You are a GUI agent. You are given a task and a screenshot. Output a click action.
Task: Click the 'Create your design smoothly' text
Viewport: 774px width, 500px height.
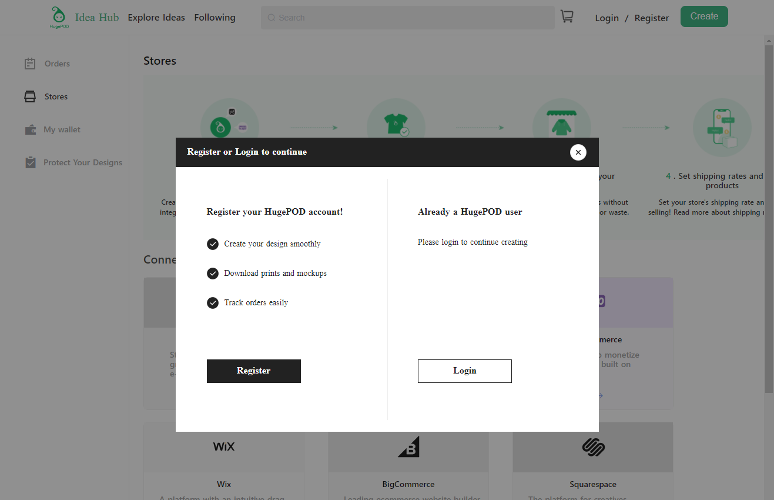pos(272,244)
